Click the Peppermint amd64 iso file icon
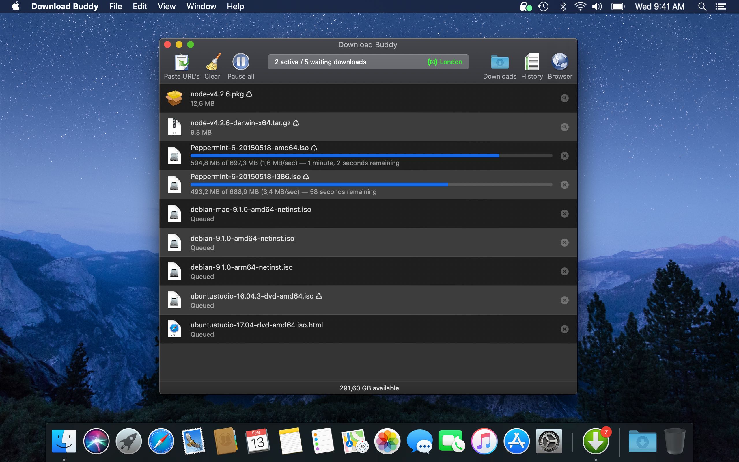This screenshot has width=739, height=462. [x=174, y=156]
